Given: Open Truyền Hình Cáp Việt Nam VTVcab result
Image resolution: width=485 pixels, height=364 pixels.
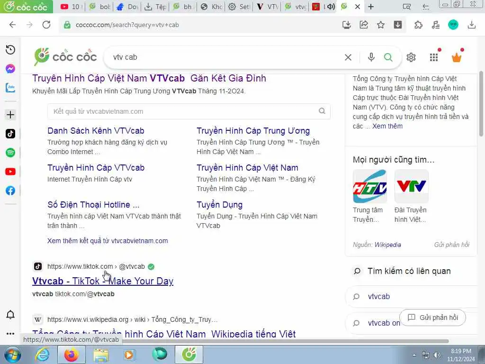Looking at the screenshot, I should (x=149, y=78).
